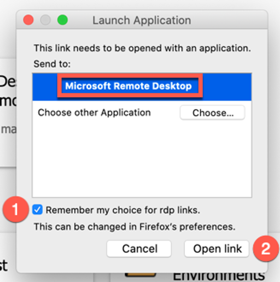Cancel the Launch Application dialog
The width and height of the screenshot is (280, 282).
pyautogui.click(x=139, y=249)
